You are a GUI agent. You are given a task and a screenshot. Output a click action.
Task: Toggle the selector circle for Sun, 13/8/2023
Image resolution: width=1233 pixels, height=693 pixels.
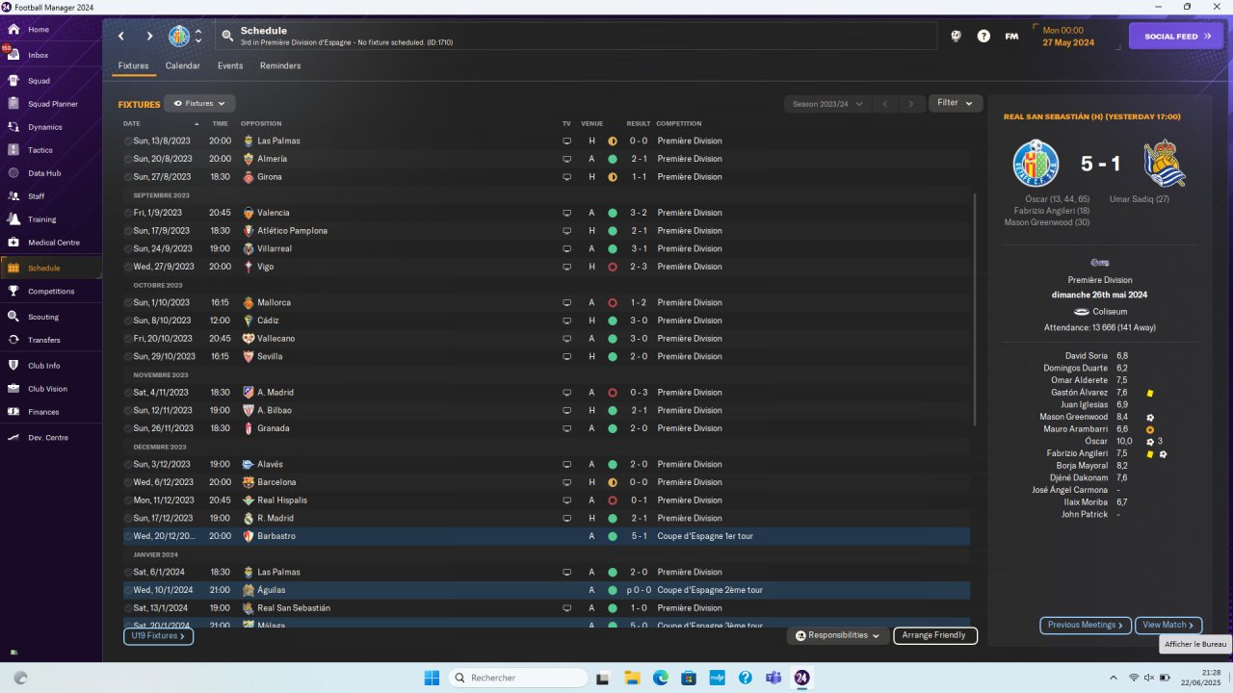(128, 141)
